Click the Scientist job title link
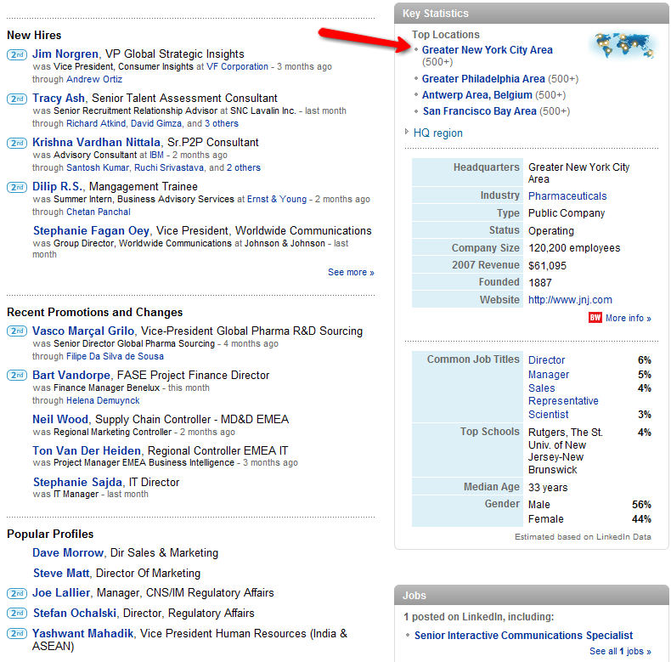This screenshot has width=671, height=662. click(548, 415)
